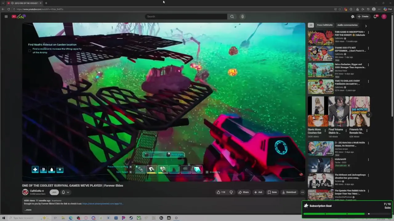The width and height of the screenshot is (394, 221).
Task: Open the YouTube notifications bell
Action: 375,17
